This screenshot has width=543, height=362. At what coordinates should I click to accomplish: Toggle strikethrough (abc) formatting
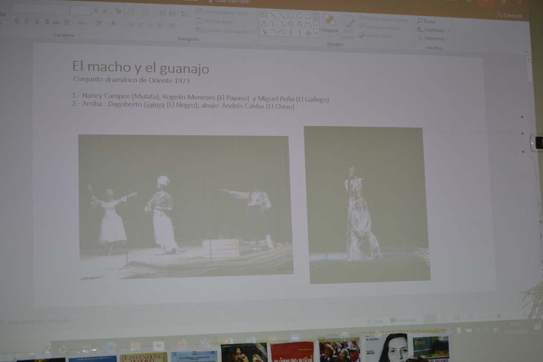(x=56, y=23)
